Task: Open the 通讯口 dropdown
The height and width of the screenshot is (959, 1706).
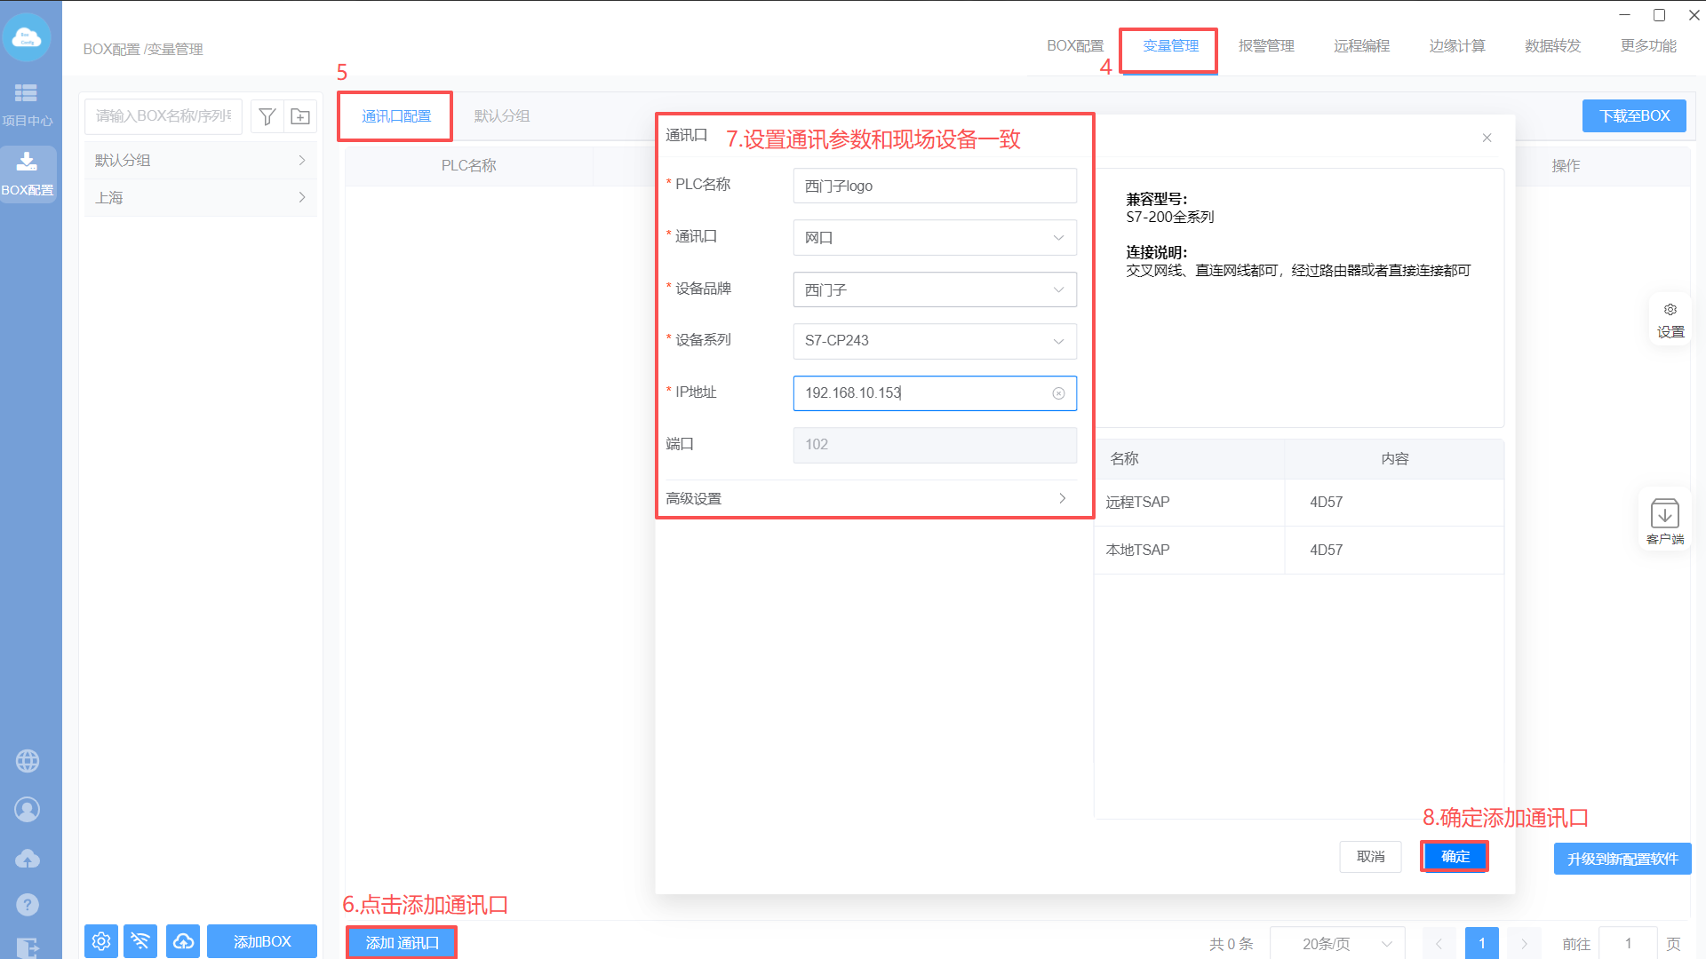Action: pyautogui.click(x=934, y=238)
